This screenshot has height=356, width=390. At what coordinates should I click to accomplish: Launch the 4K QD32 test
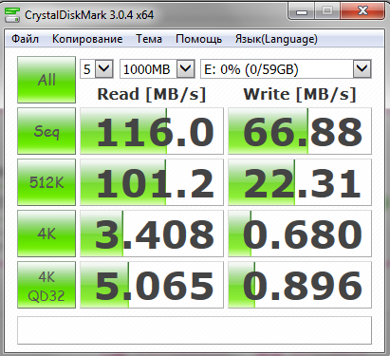pyautogui.click(x=46, y=285)
